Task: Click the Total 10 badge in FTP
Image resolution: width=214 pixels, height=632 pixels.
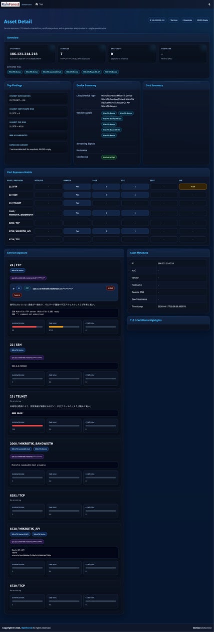Action: tap(17, 295)
